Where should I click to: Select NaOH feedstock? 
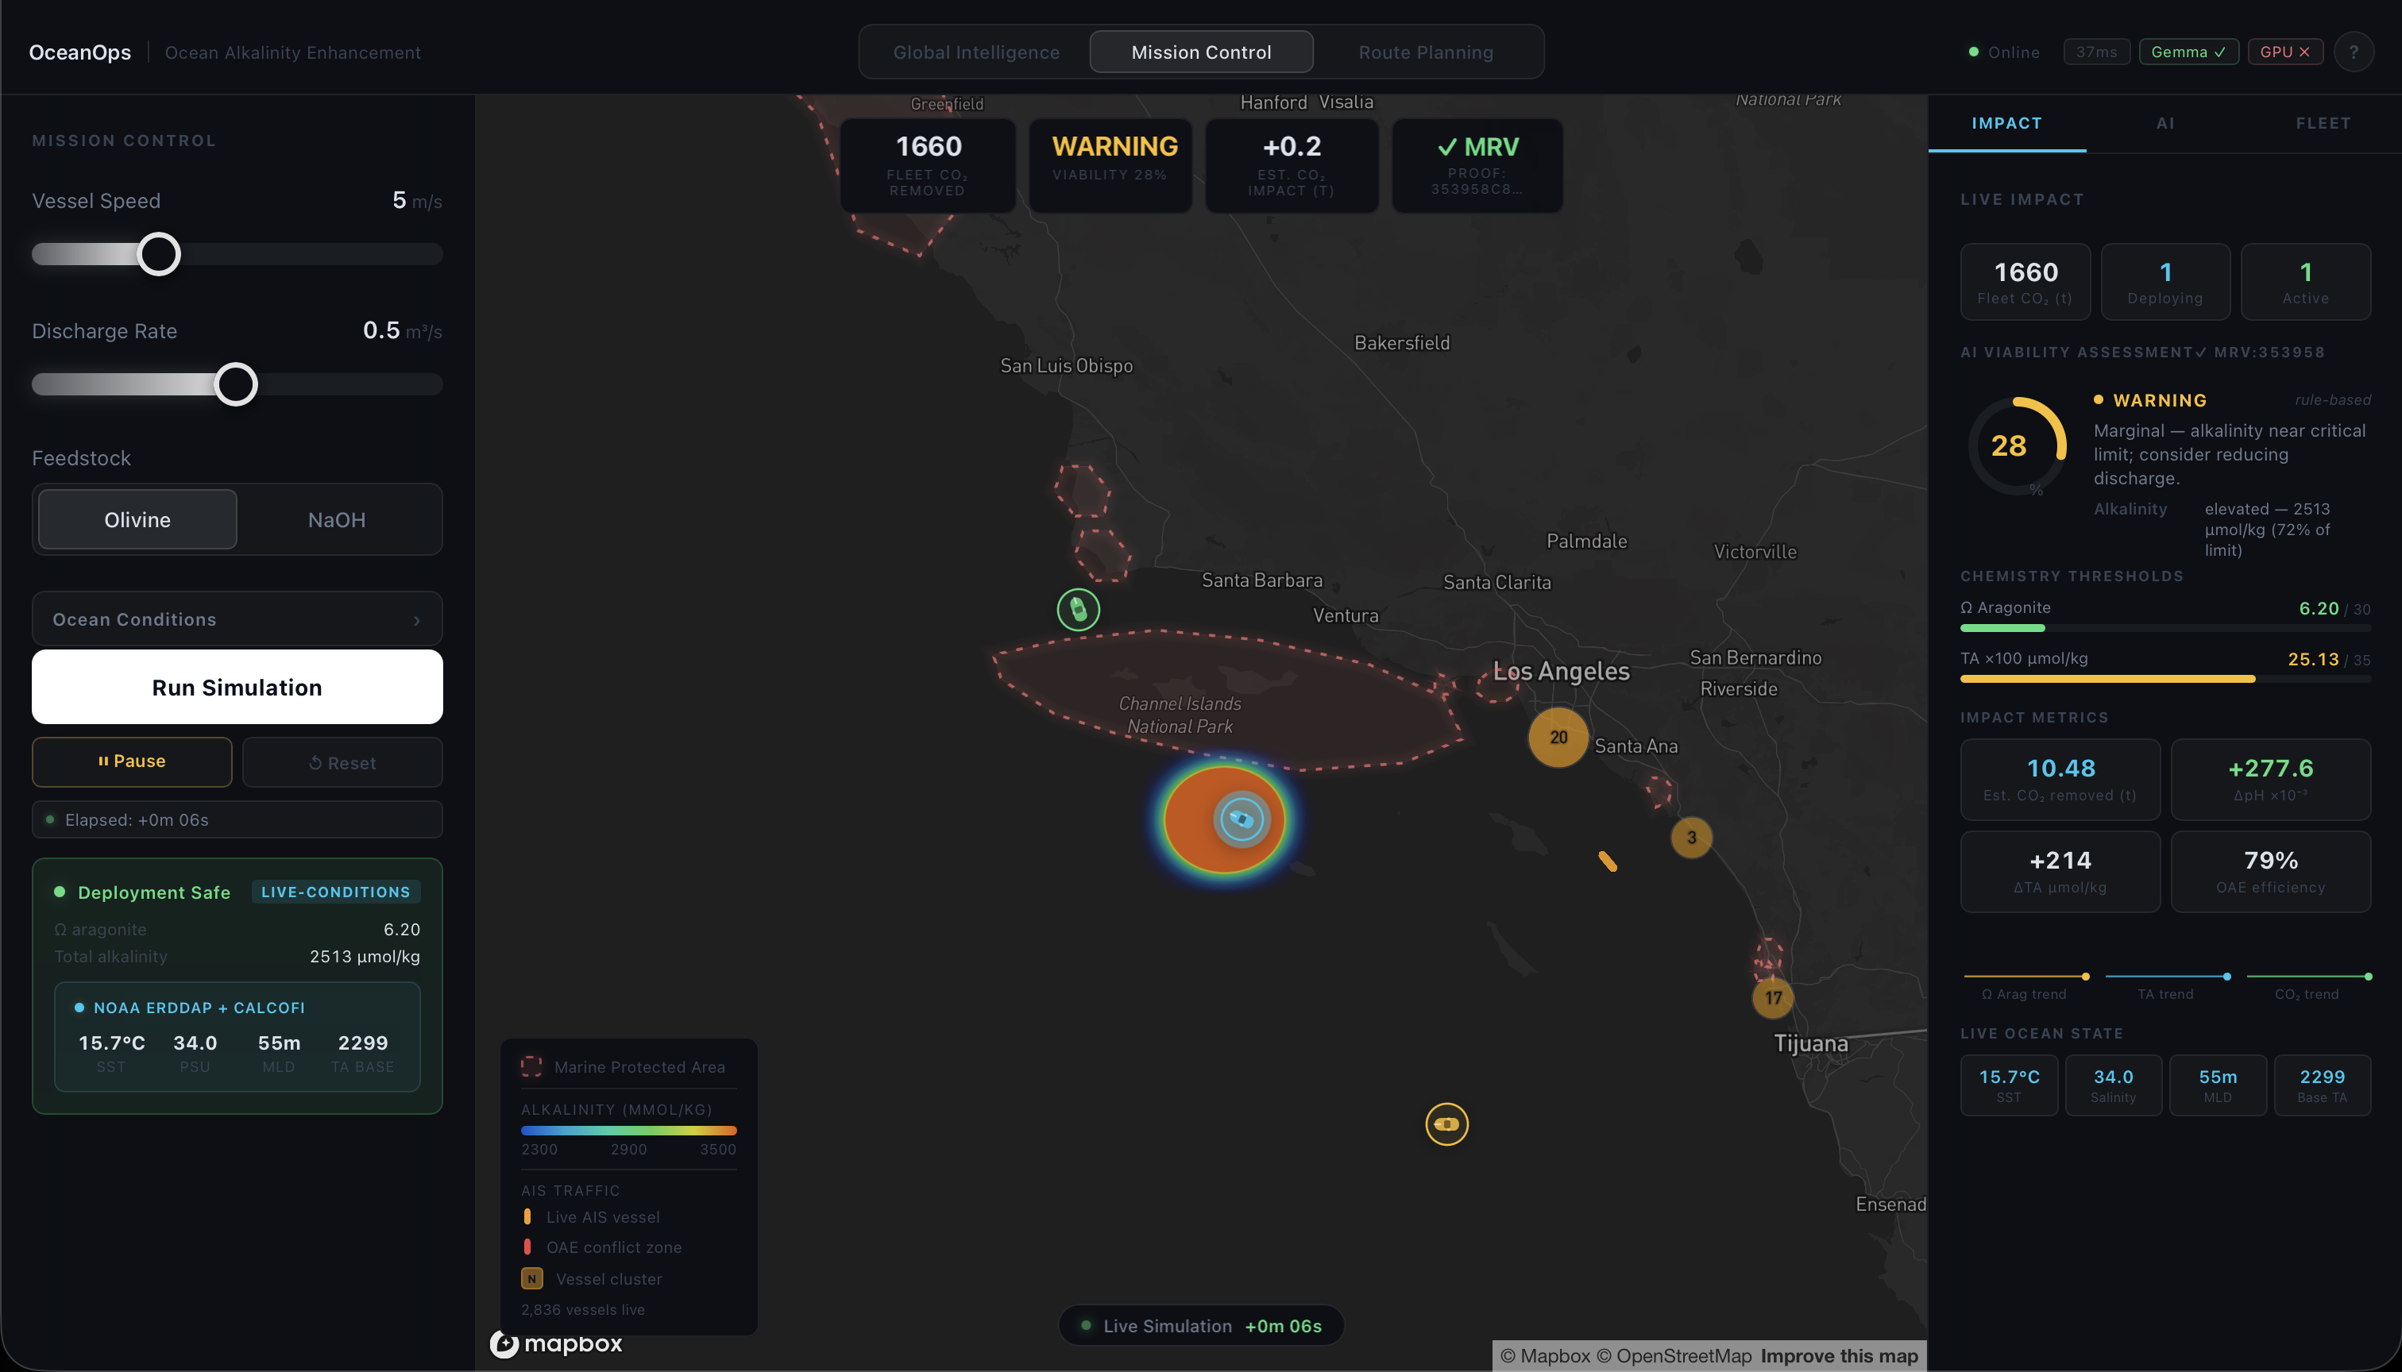pyautogui.click(x=337, y=519)
